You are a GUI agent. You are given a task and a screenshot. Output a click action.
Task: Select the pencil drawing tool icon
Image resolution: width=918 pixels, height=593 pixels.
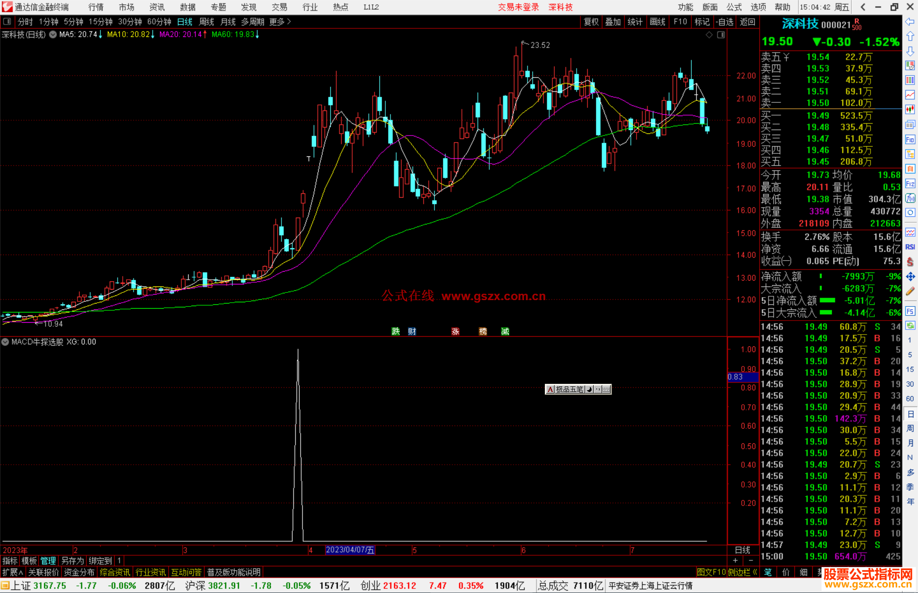(910, 292)
